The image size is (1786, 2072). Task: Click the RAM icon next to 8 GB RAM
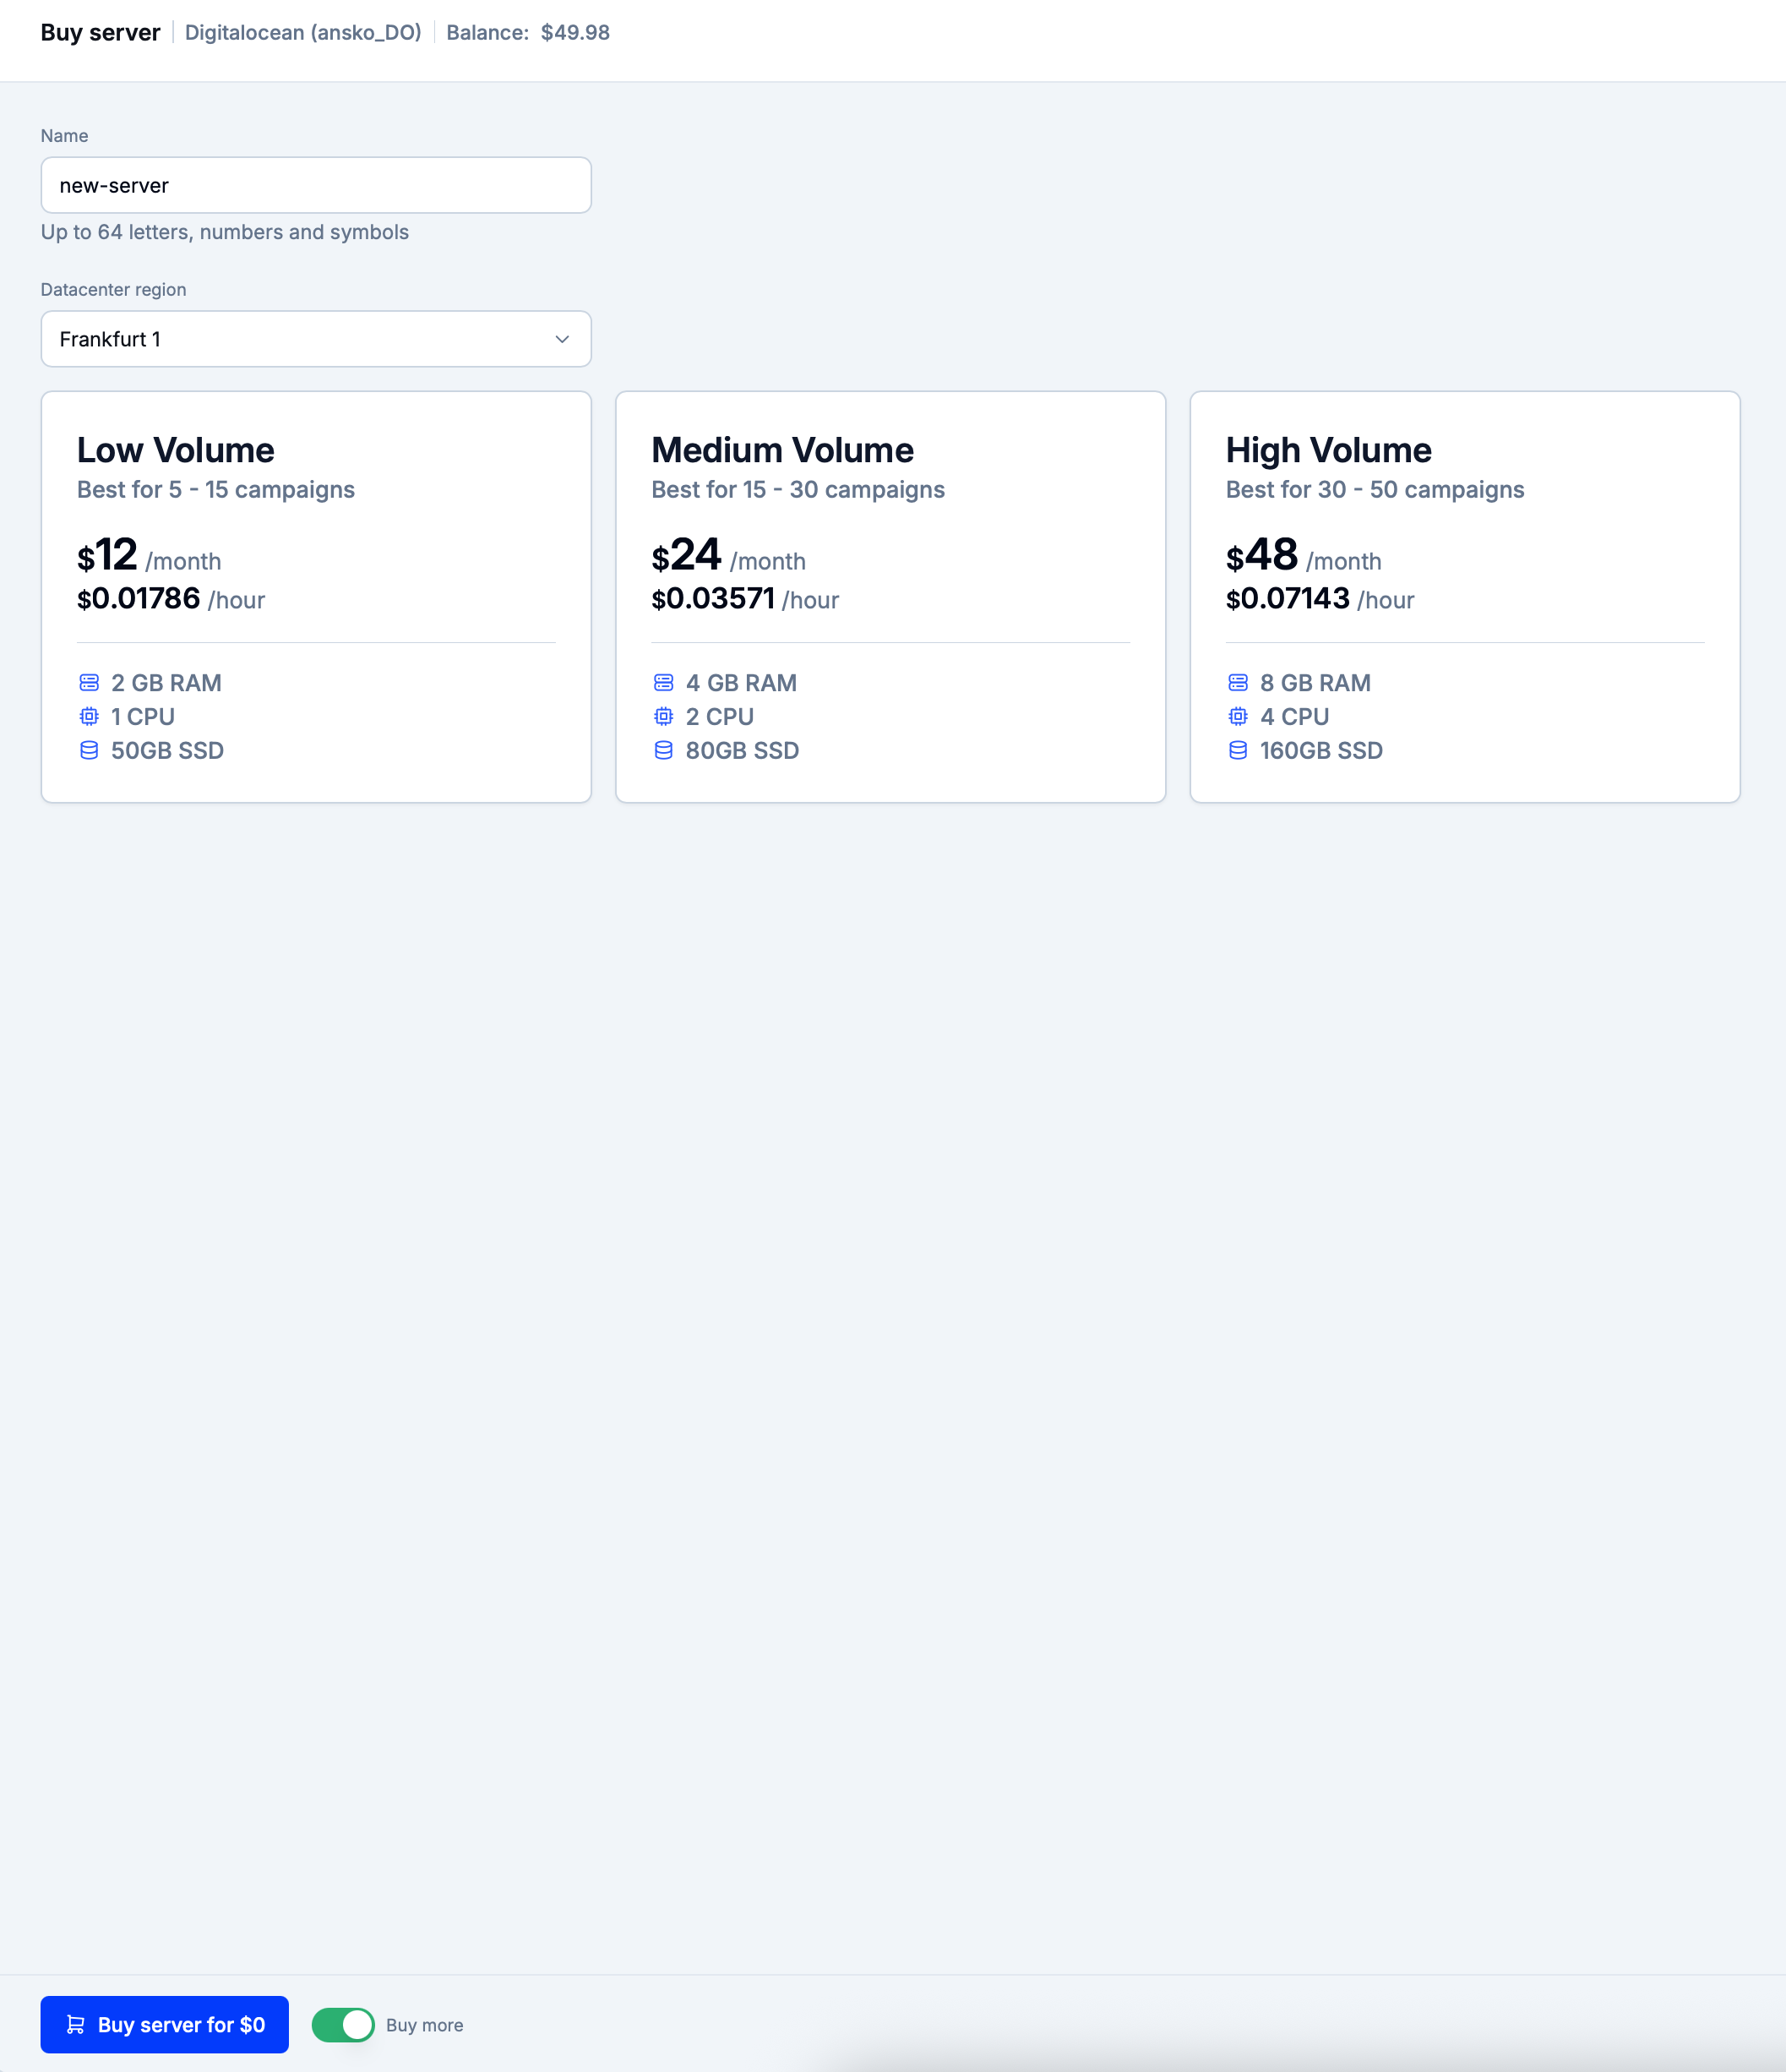click(1238, 683)
